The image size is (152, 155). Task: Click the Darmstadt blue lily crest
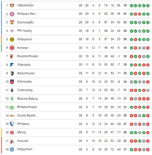(12, 149)
